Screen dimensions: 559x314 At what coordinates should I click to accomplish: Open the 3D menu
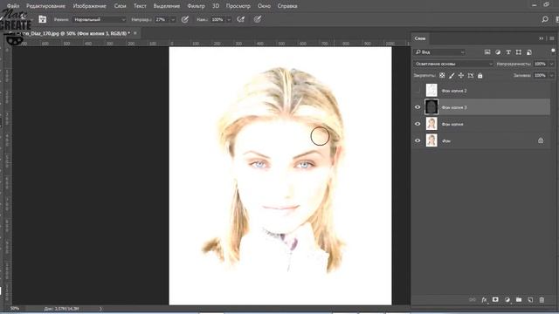[216, 6]
